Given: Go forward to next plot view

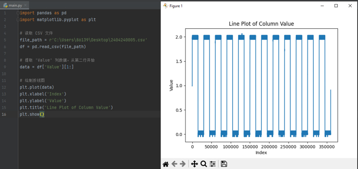Looking at the screenshot, I should [183, 164].
